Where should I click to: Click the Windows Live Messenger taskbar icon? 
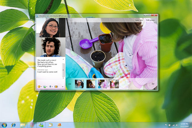point(41,125)
